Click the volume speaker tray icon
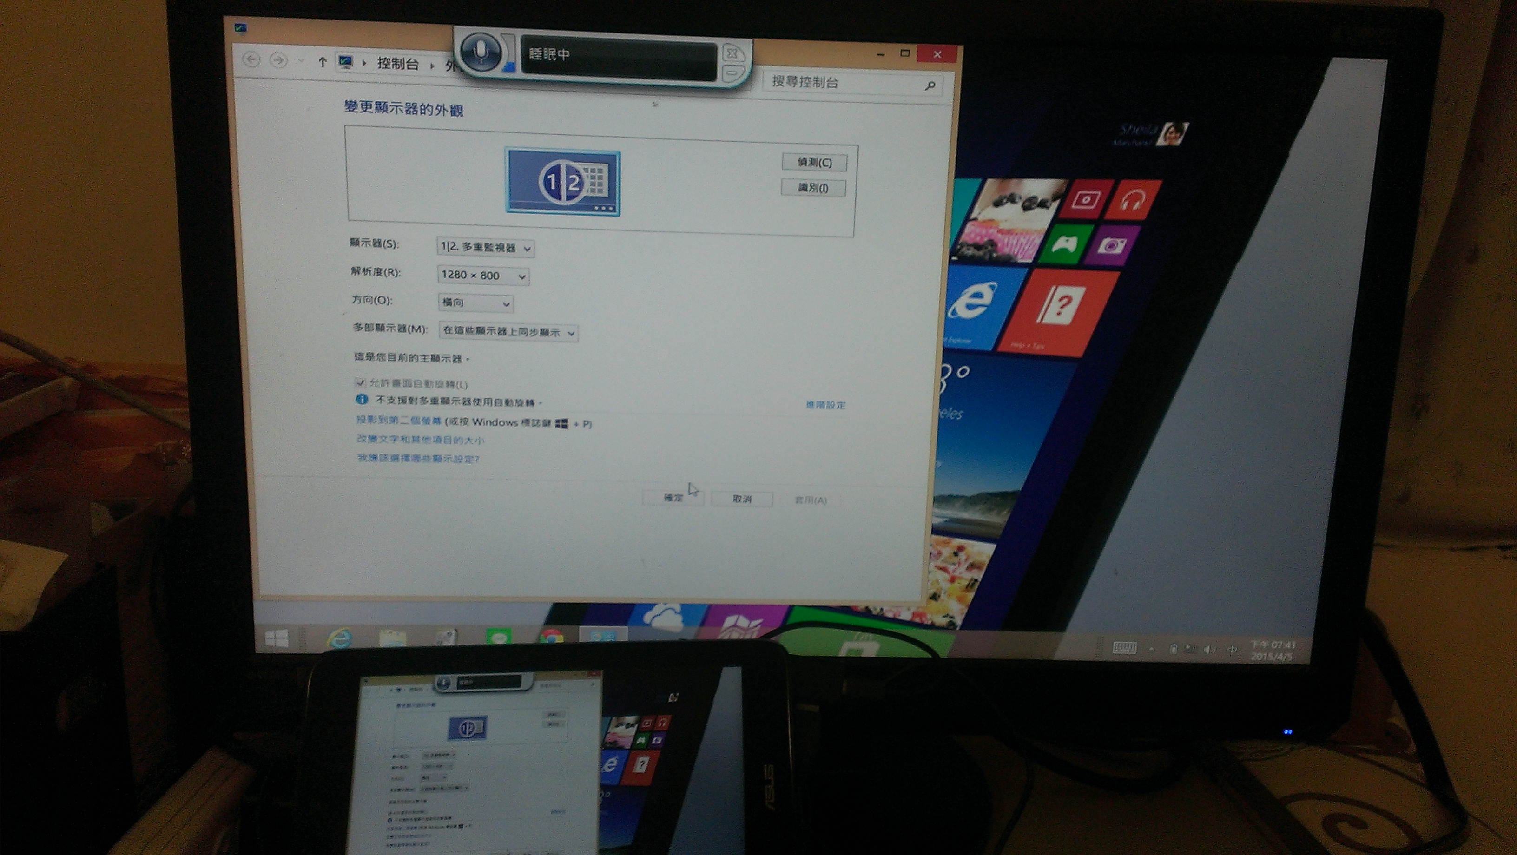This screenshot has width=1517, height=855. pyautogui.click(x=1209, y=649)
